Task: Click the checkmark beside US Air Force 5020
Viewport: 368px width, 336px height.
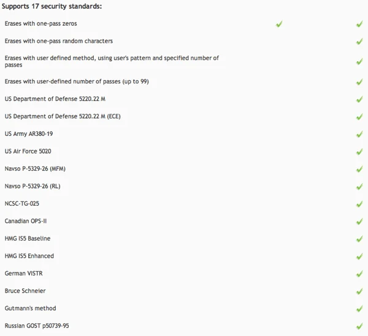Action: (359, 152)
